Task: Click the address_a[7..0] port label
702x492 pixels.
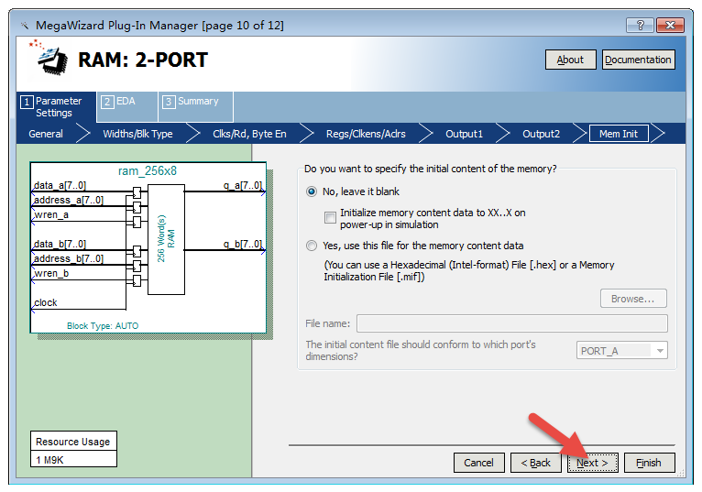Action: tap(69, 200)
